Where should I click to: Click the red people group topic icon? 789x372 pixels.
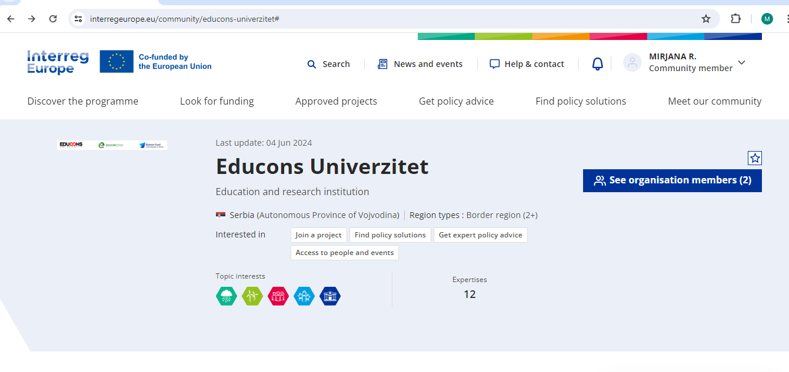(278, 296)
